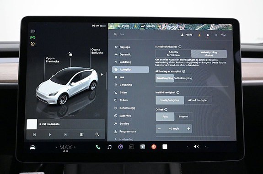This screenshot has height=174, width=263.
Task: Decrease cabin temperature left of MAX
Action: [x=57, y=147]
